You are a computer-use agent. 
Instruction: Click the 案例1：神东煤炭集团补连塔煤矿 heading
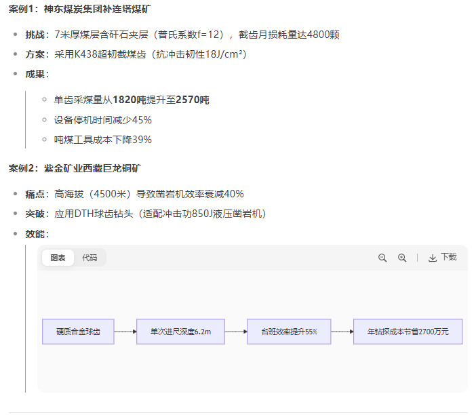click(x=79, y=9)
